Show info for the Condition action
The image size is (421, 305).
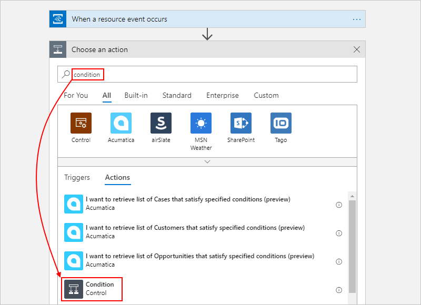pyautogui.click(x=339, y=290)
